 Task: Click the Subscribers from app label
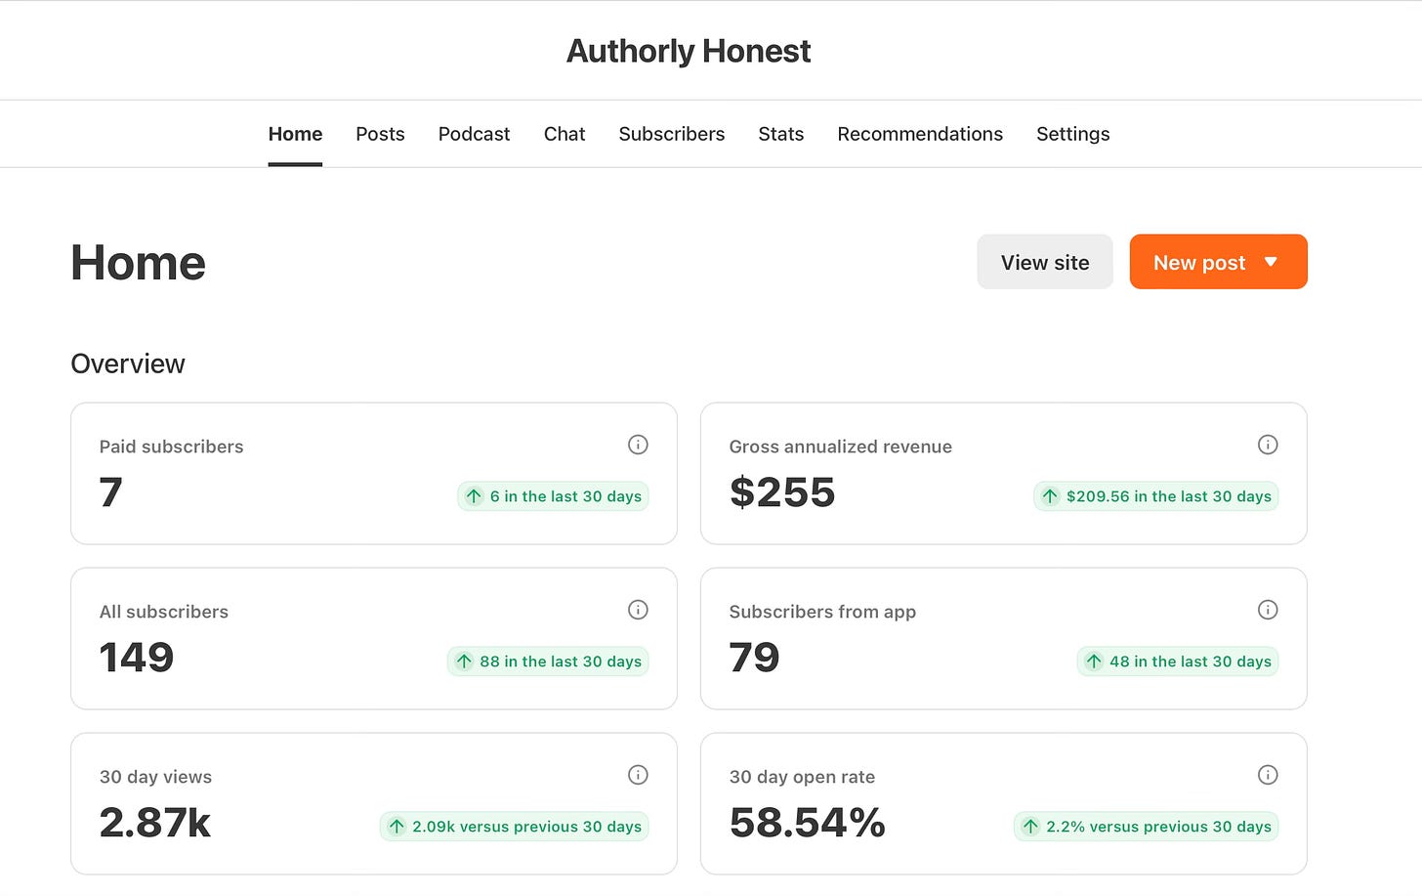822,612
